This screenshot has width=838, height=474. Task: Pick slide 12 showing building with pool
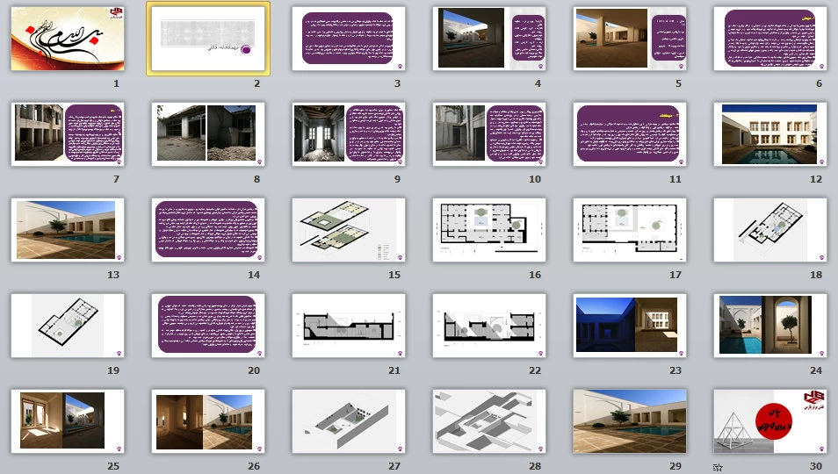769,133
